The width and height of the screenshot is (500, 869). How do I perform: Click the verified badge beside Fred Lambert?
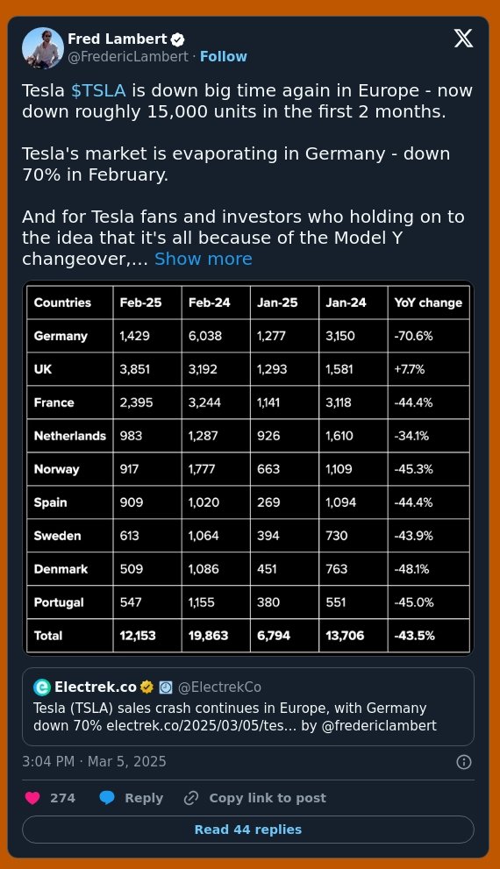[177, 39]
